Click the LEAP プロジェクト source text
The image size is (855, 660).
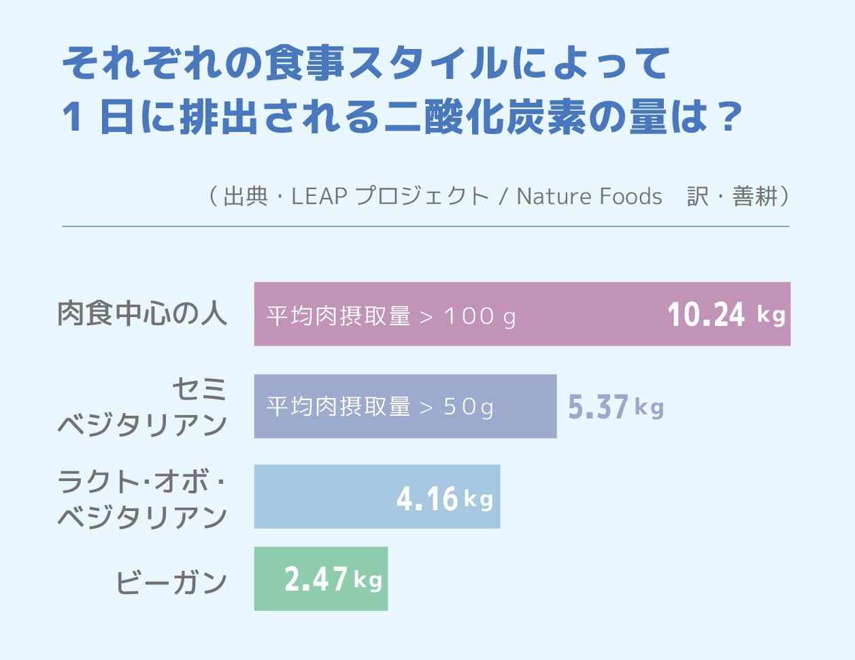tap(390, 197)
